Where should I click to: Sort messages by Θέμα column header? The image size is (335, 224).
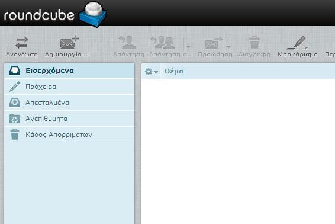point(174,71)
